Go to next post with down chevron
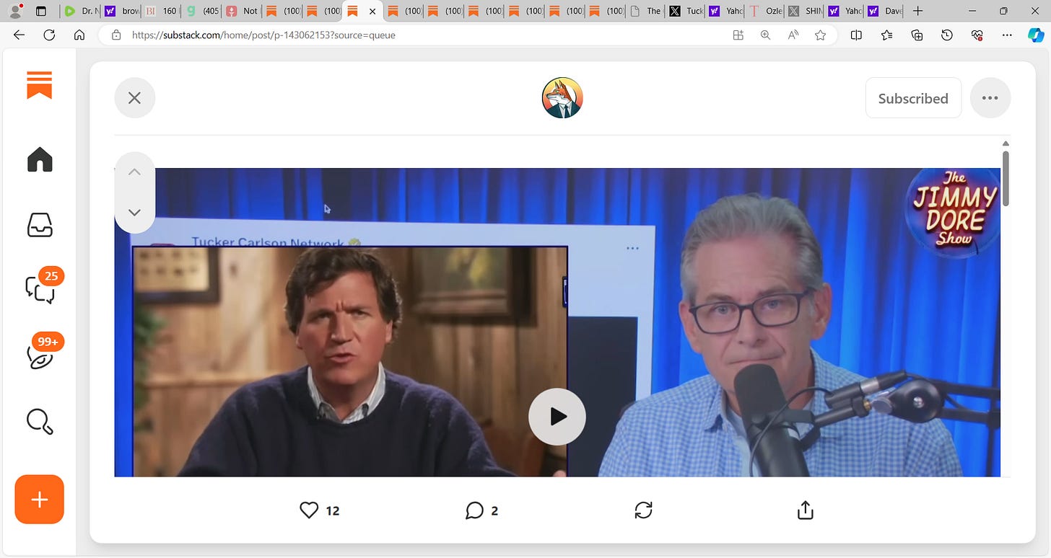 (x=134, y=212)
